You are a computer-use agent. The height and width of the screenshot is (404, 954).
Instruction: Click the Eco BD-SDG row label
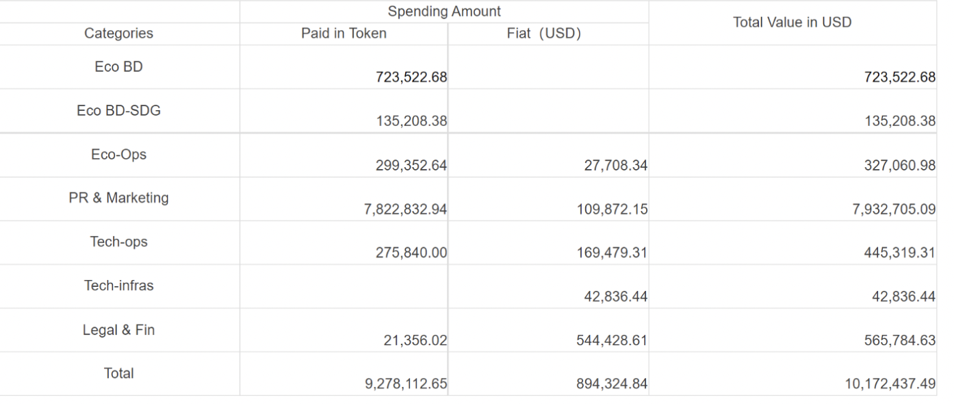(118, 111)
